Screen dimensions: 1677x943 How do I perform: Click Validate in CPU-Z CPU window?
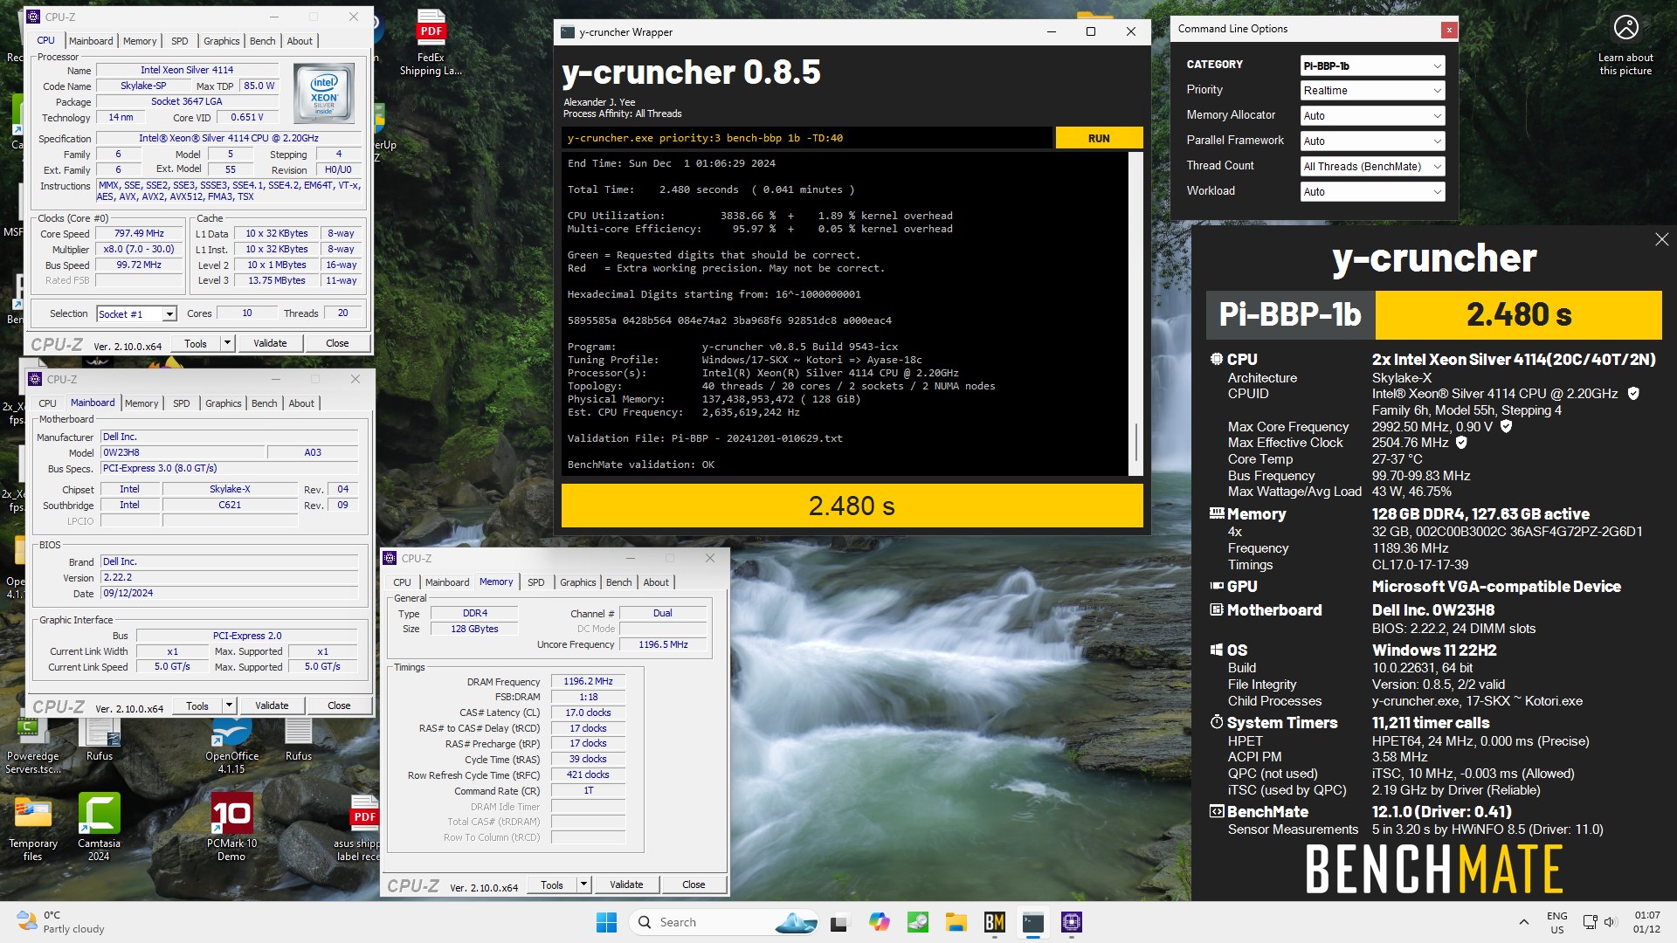pyautogui.click(x=270, y=343)
